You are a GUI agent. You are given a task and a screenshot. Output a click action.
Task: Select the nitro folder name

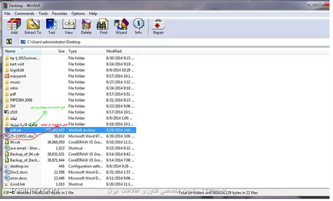(x=14, y=88)
